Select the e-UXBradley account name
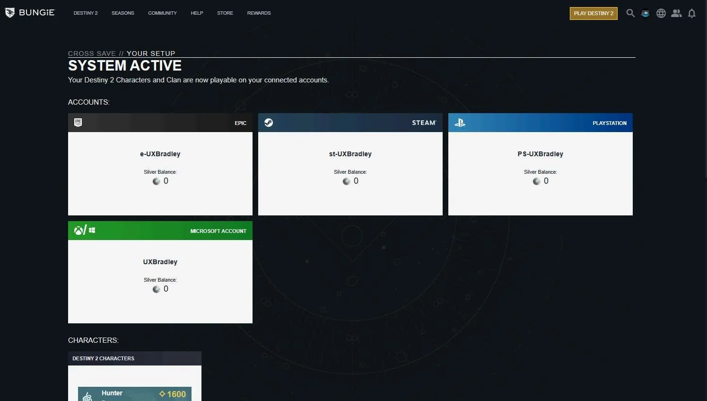 [160, 154]
